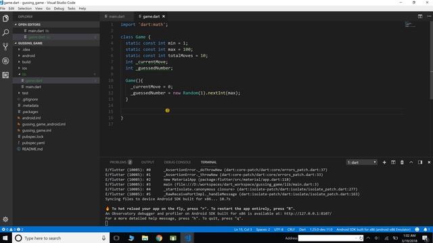The height and width of the screenshot is (243, 433).
Task: Click the editor vertical scrollbar
Action: (x=431, y=61)
